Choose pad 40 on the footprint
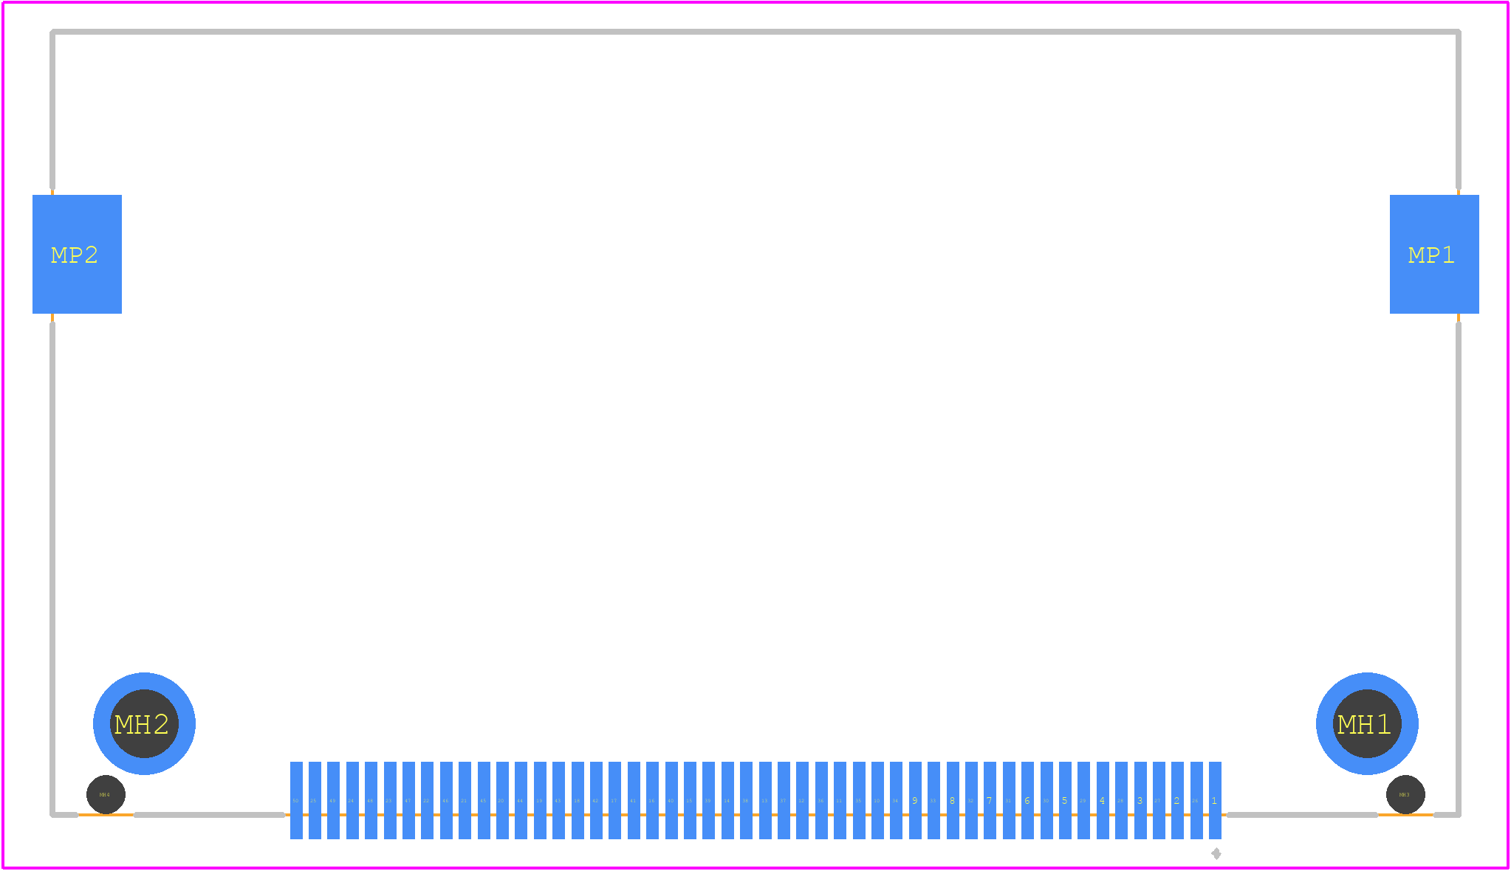The width and height of the screenshot is (1511, 871). pyautogui.click(x=671, y=800)
